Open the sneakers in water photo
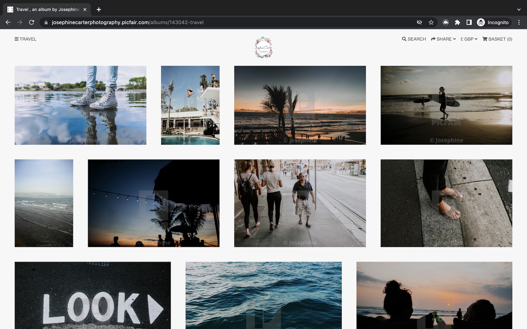This screenshot has width=527, height=329. point(80,105)
